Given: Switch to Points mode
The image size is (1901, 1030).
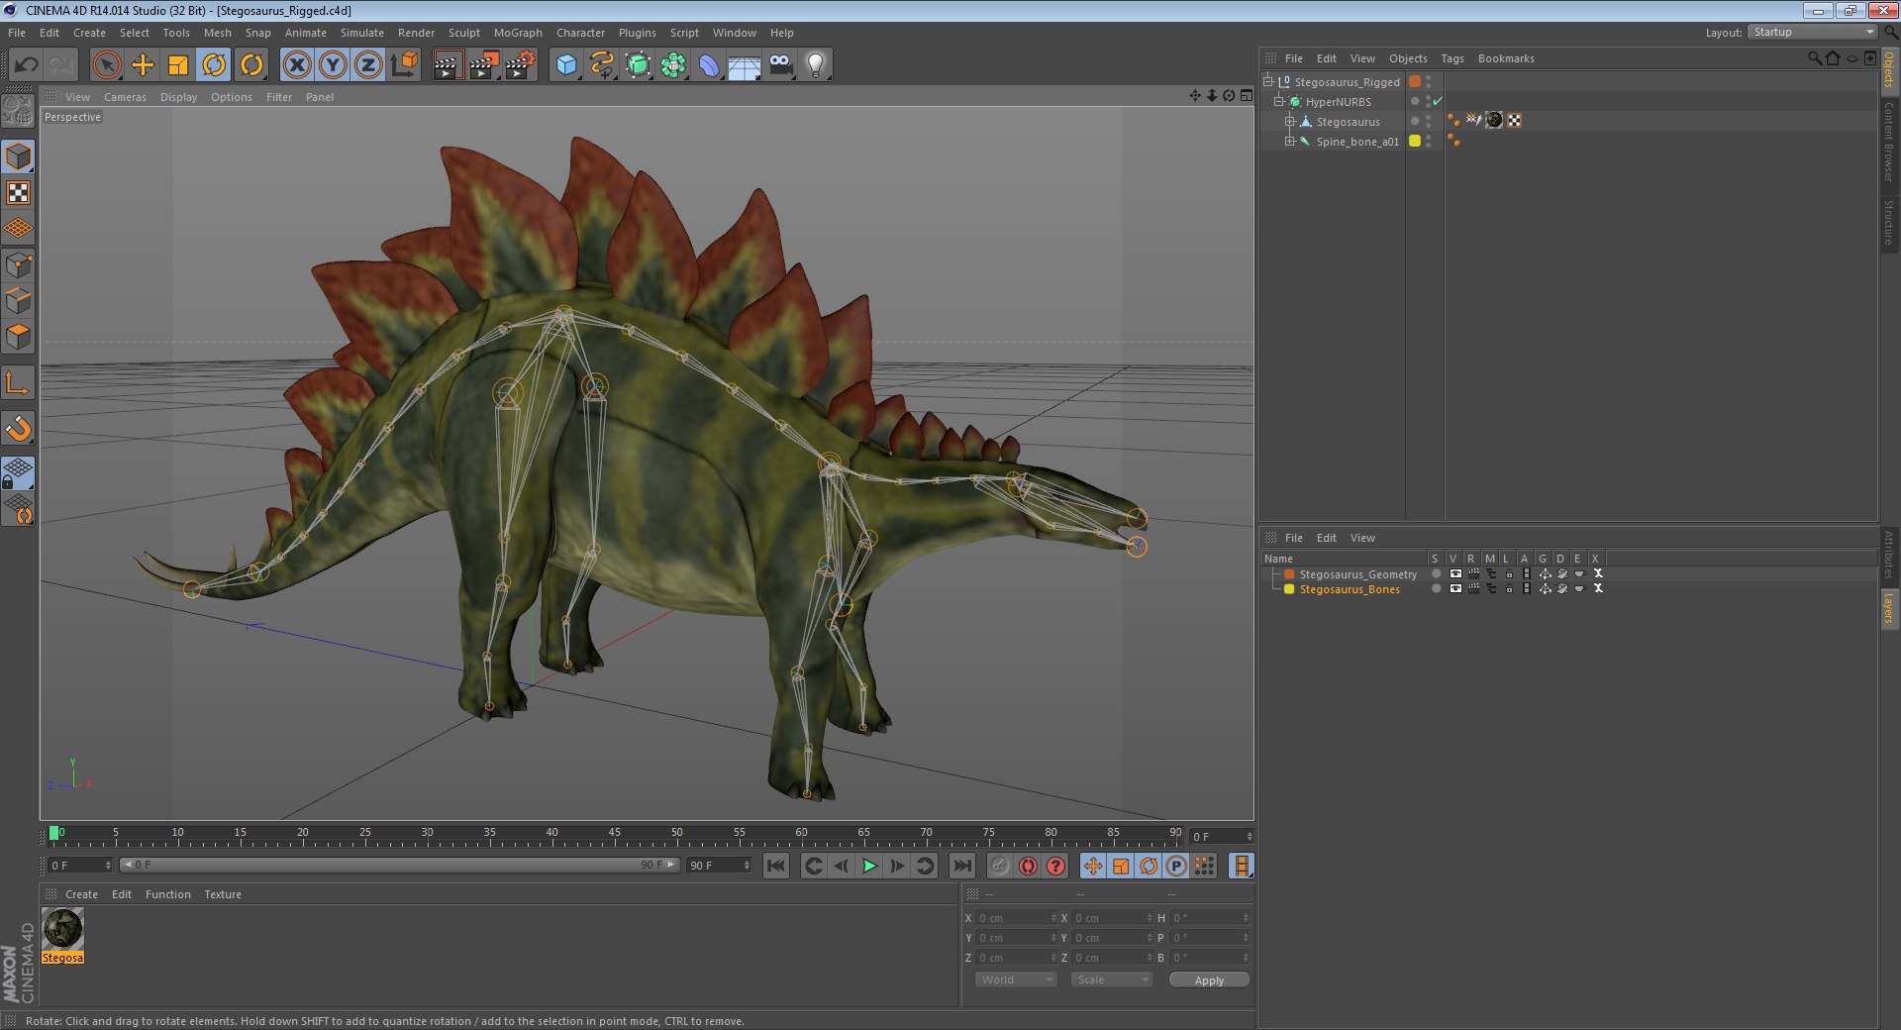Looking at the screenshot, I should click(19, 265).
